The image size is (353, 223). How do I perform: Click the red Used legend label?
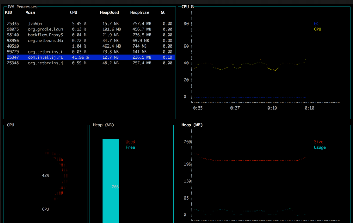[130, 142]
